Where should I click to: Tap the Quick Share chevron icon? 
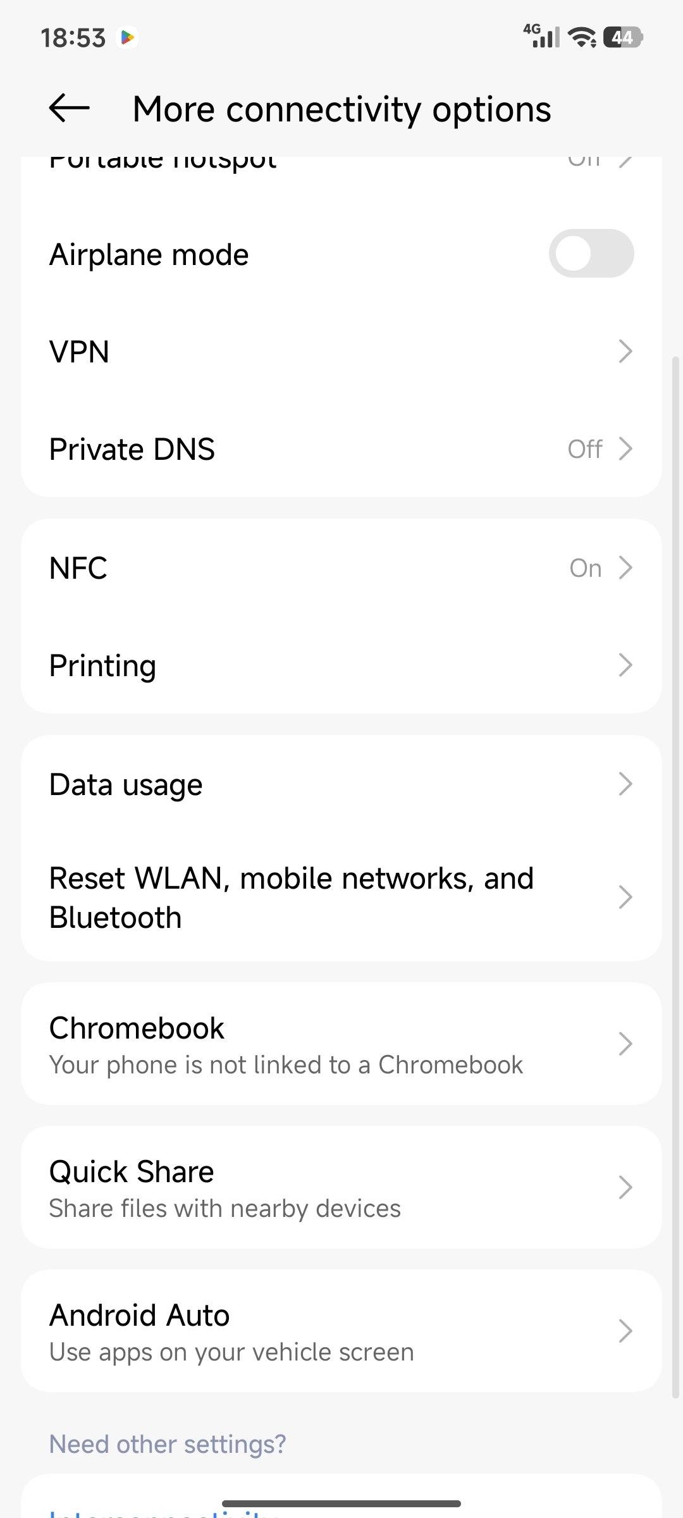pyautogui.click(x=625, y=1188)
